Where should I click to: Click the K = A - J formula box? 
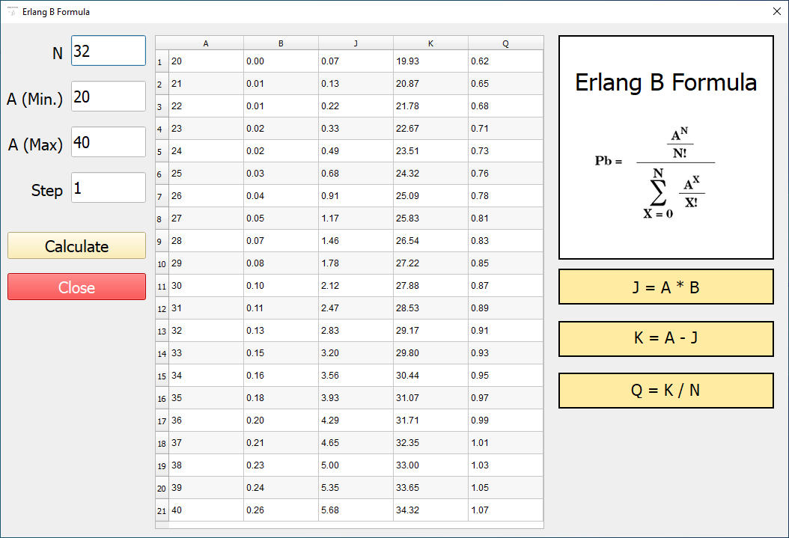[665, 338]
